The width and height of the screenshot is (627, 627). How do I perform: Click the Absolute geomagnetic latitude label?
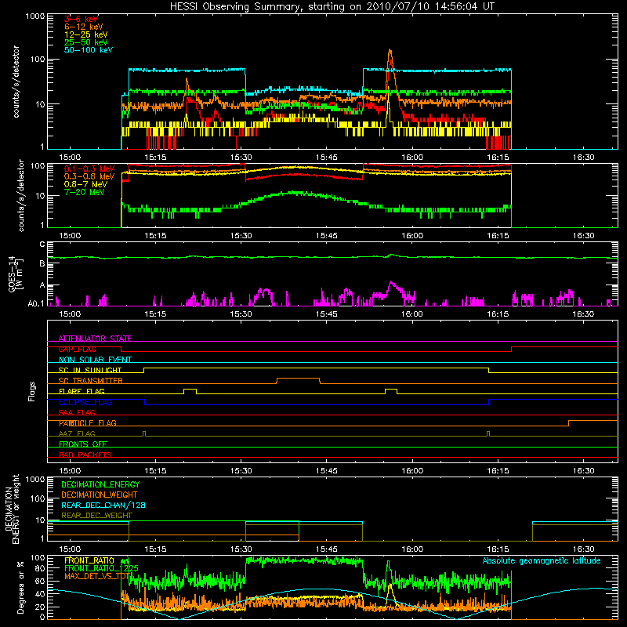[542, 561]
